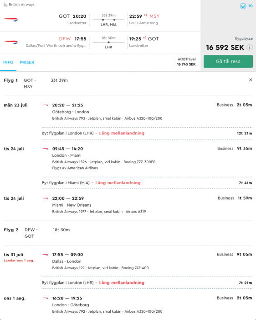Click airline logo beside Dallas - London flight
Screen dimensions: 256x320
pyautogui.click(x=45, y=255)
